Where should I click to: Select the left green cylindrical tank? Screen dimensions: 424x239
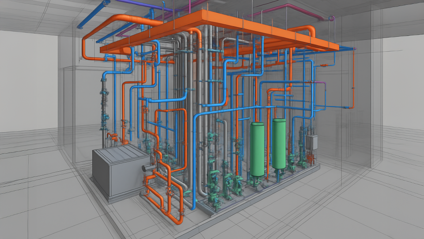pyautogui.click(x=257, y=149)
